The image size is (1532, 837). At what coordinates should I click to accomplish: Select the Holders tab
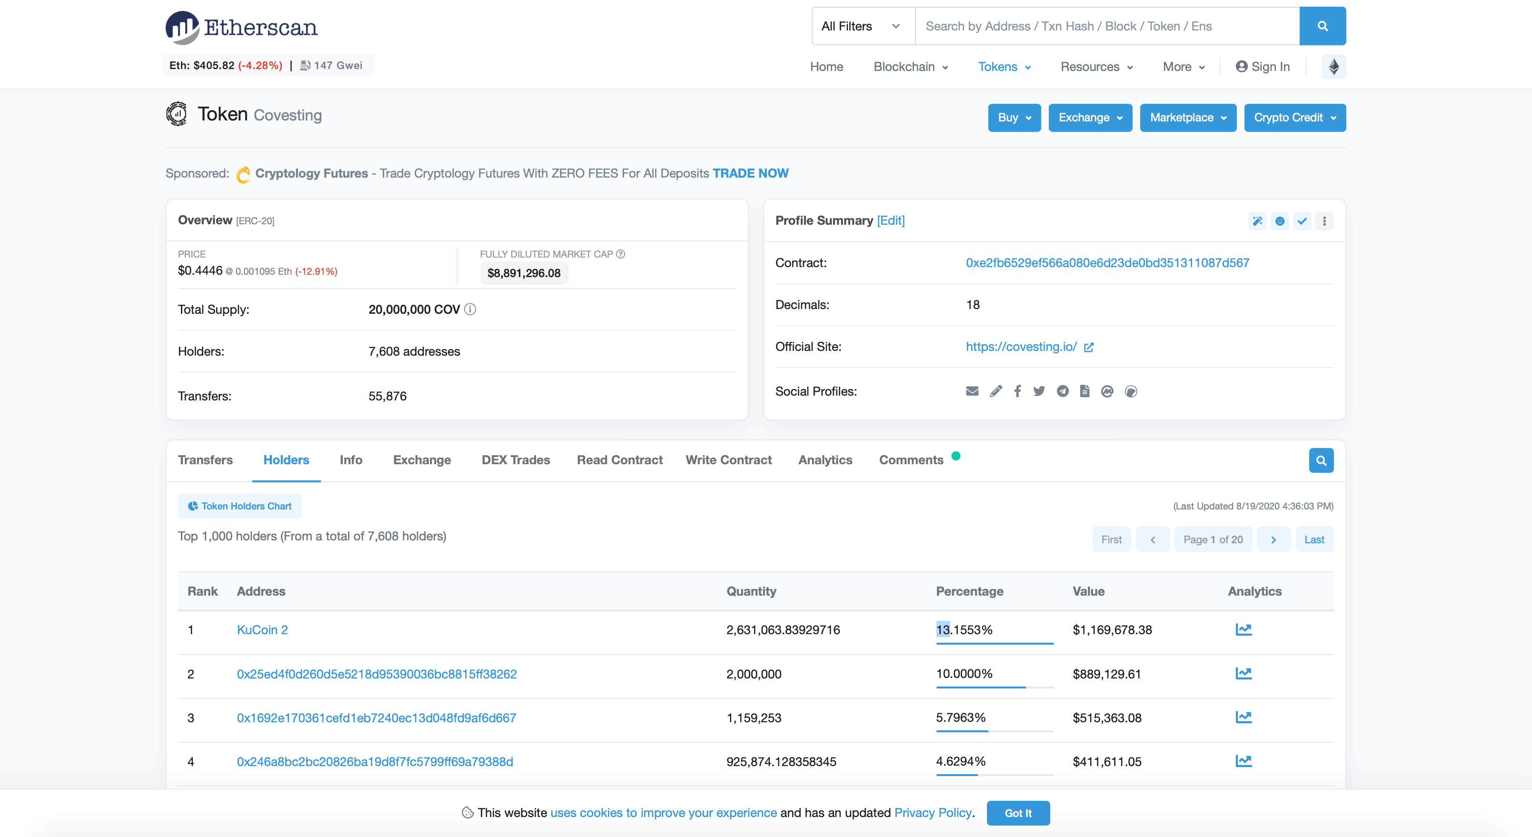286,460
